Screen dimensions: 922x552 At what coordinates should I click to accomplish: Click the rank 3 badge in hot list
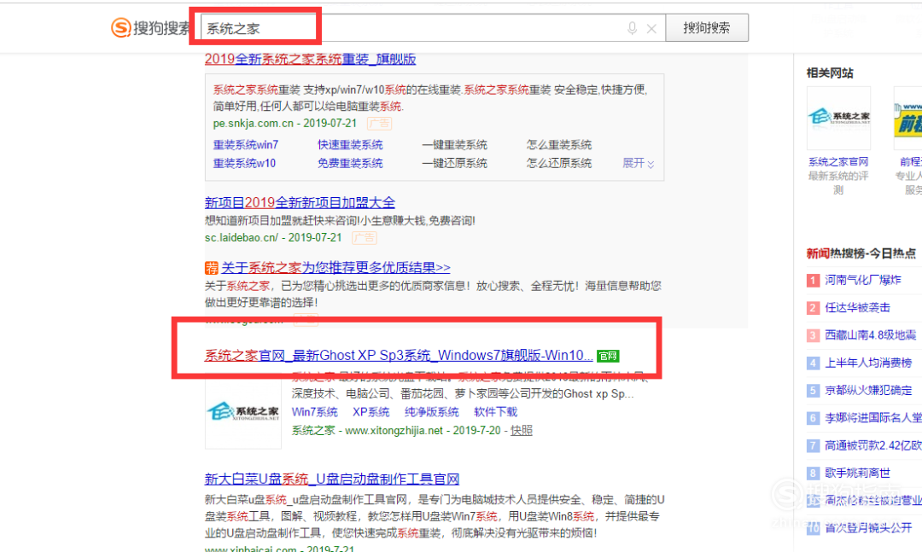(813, 335)
